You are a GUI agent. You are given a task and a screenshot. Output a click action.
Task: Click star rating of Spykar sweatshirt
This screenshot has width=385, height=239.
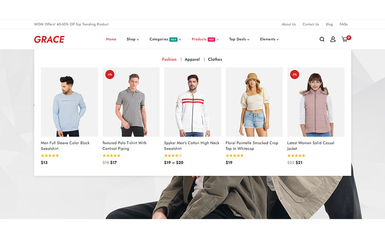[173, 156]
